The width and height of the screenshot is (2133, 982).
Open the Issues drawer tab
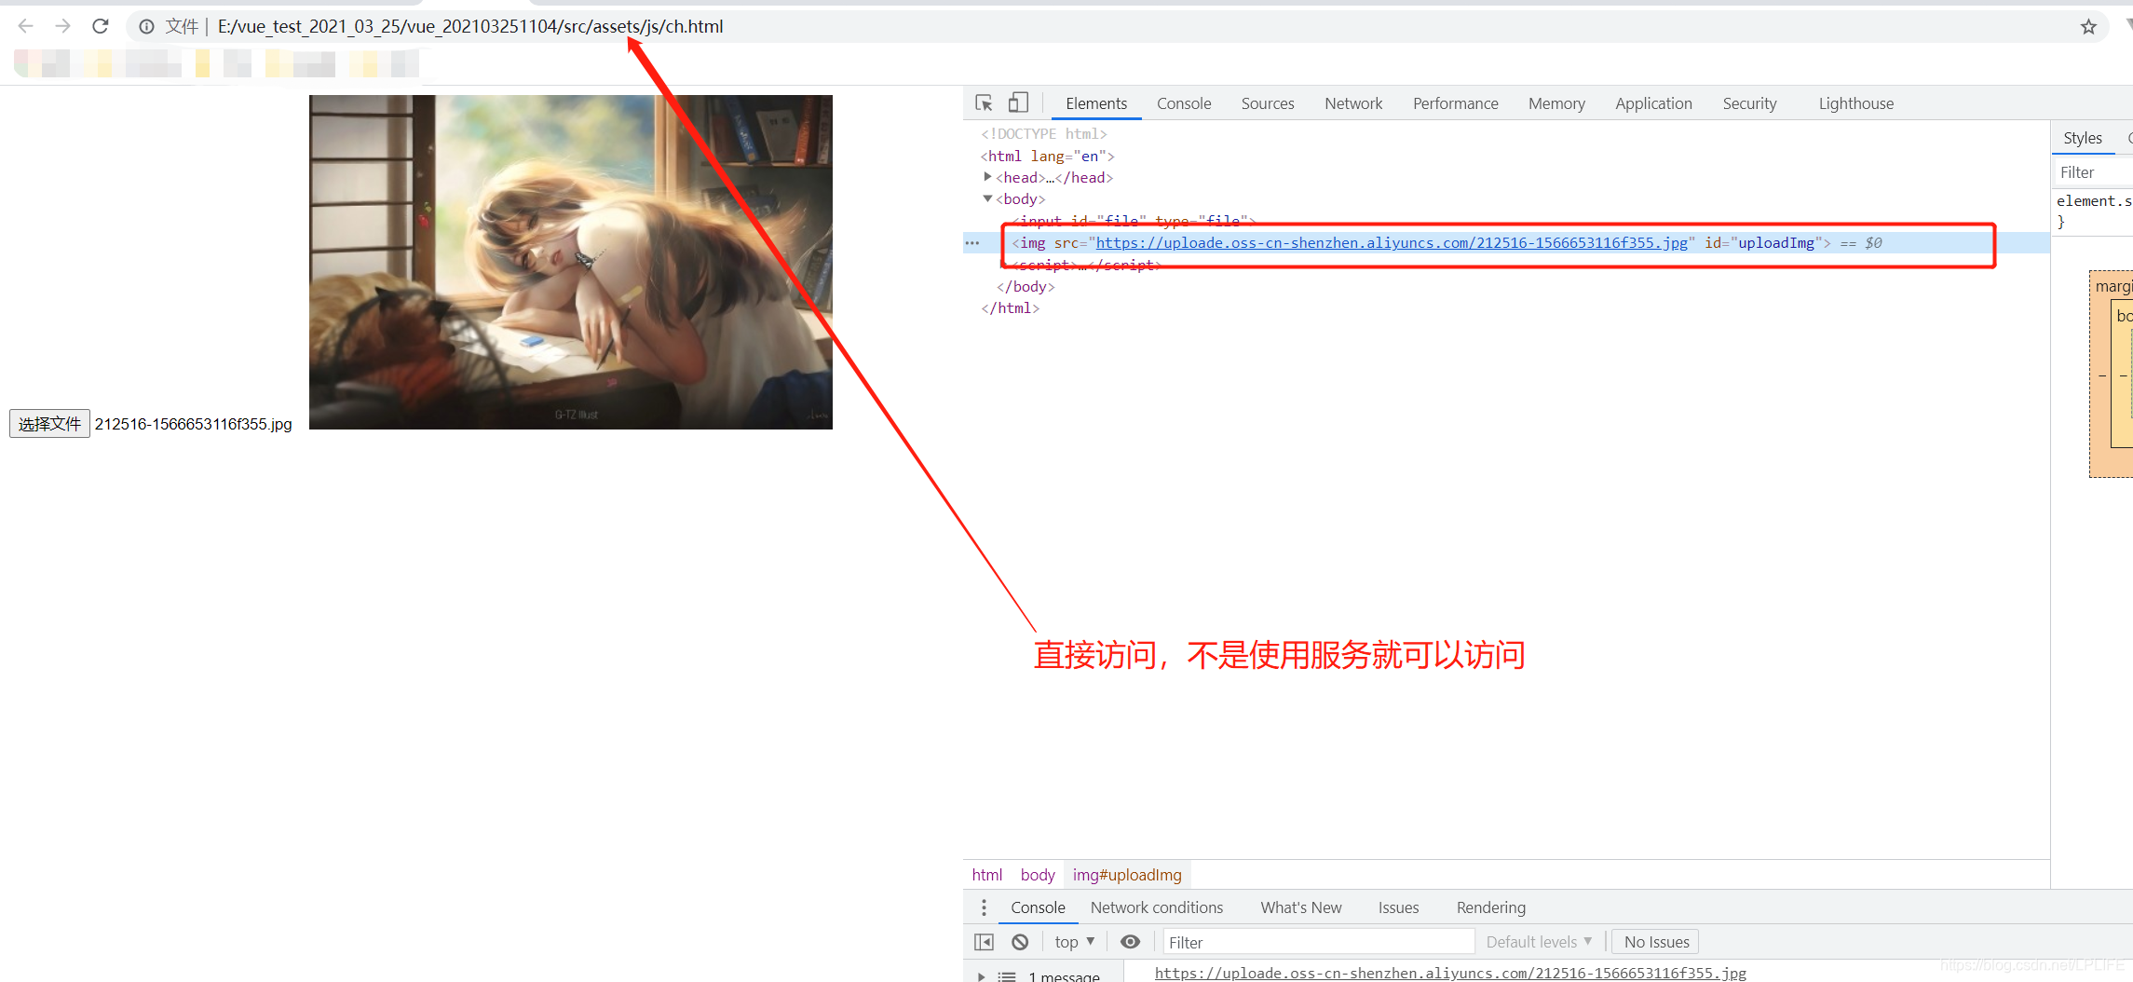tap(1398, 907)
